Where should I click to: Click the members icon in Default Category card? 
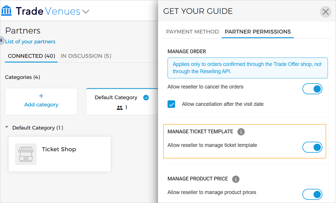(120, 108)
